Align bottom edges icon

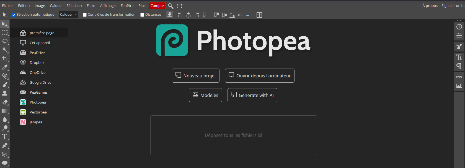232,15
